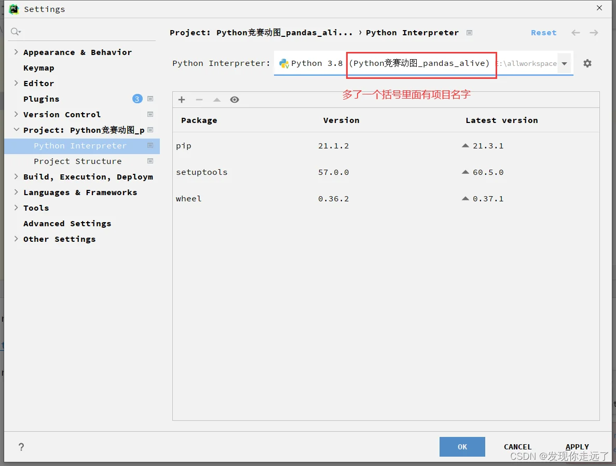
Task: Open Advanced Settings page
Action: (x=67, y=224)
